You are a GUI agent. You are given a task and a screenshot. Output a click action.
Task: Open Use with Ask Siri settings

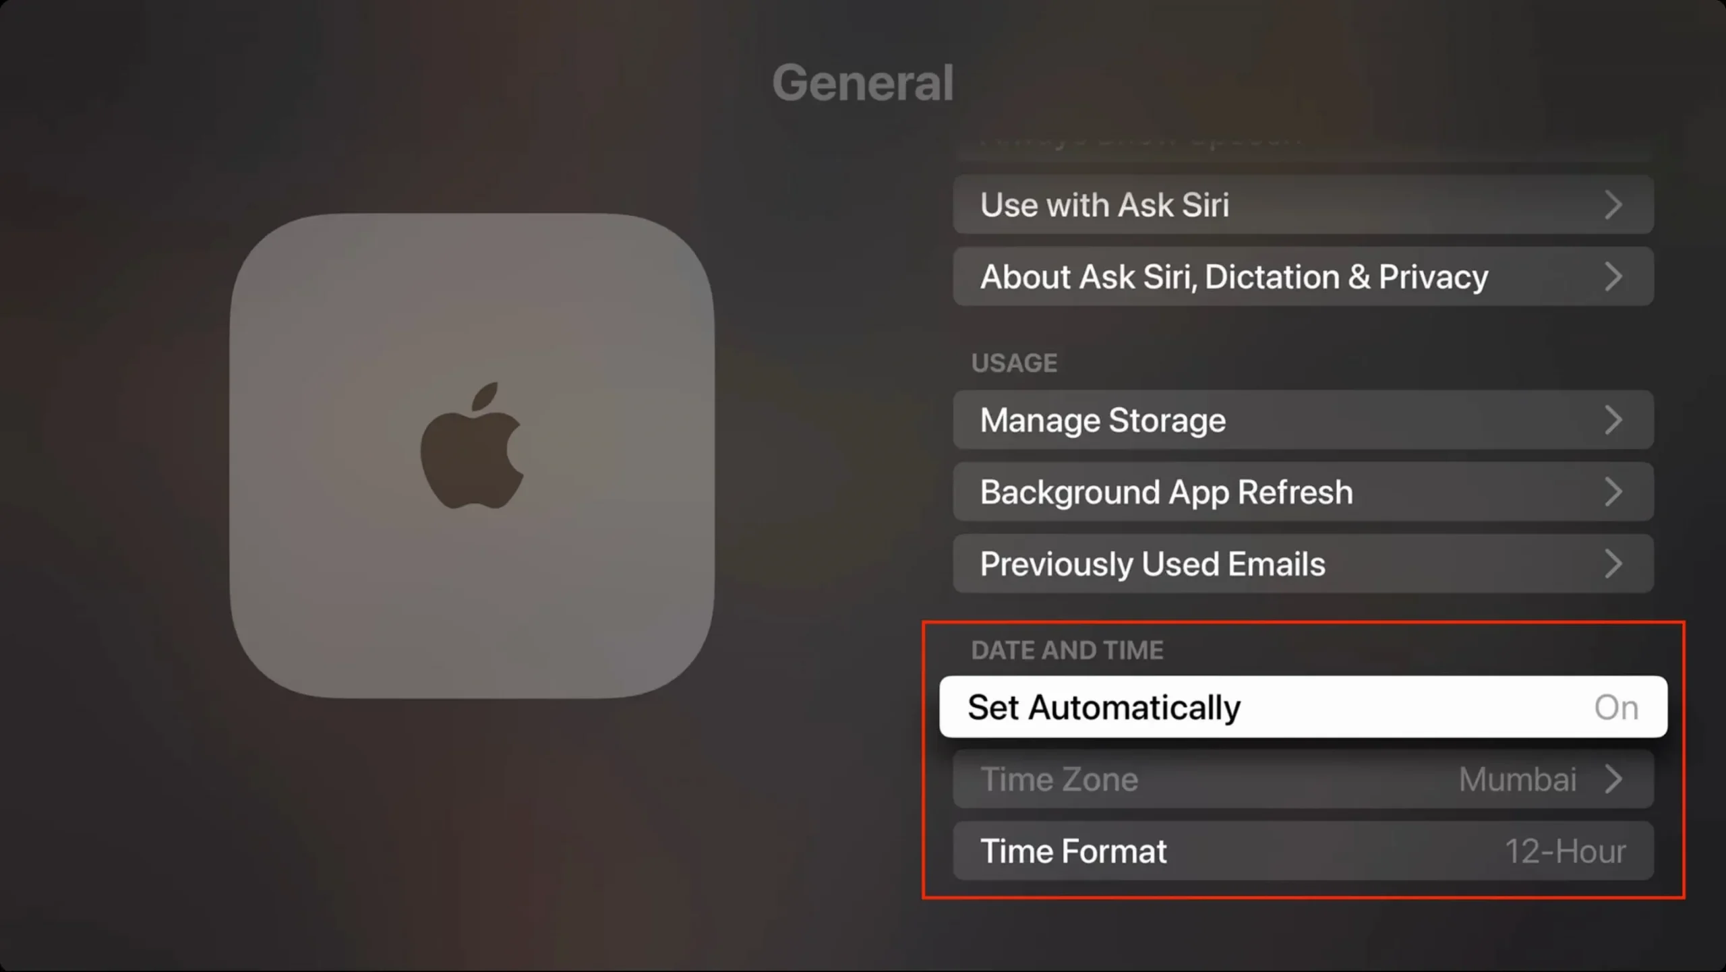coord(1302,204)
